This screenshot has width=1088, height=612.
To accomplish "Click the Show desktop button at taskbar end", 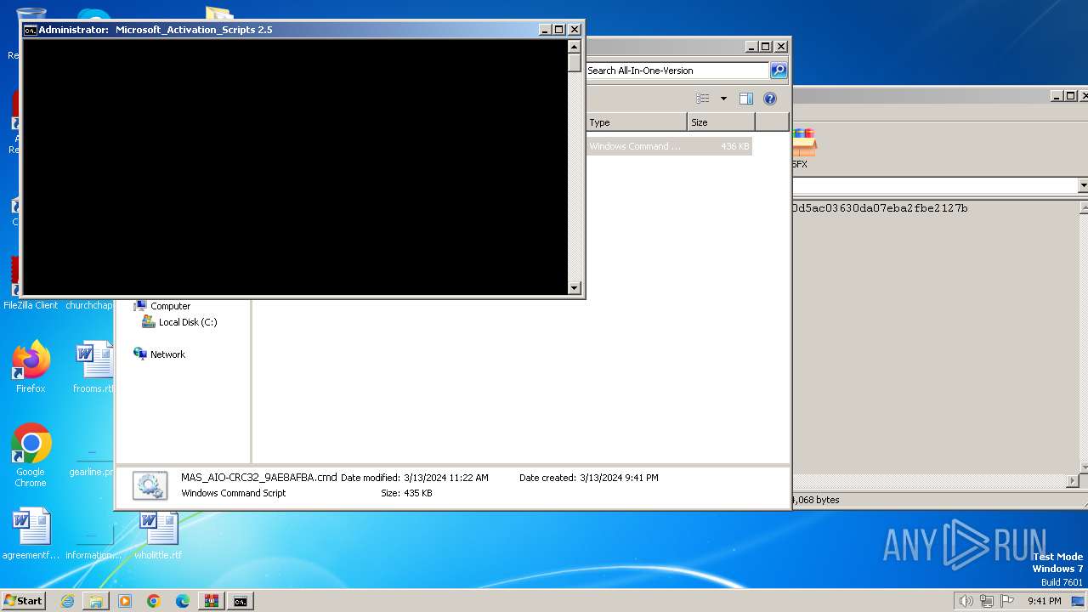I will point(1079,601).
